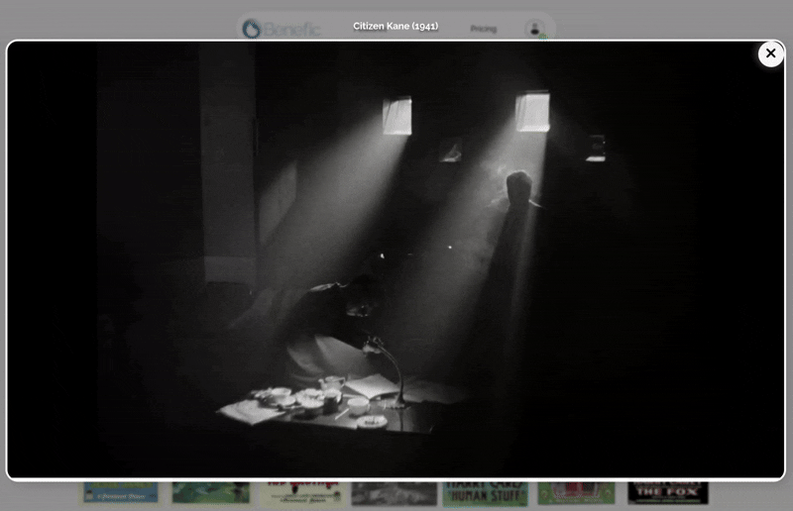Click the right bright window in the still
Viewport: 793px width, 511px height.
[532, 112]
